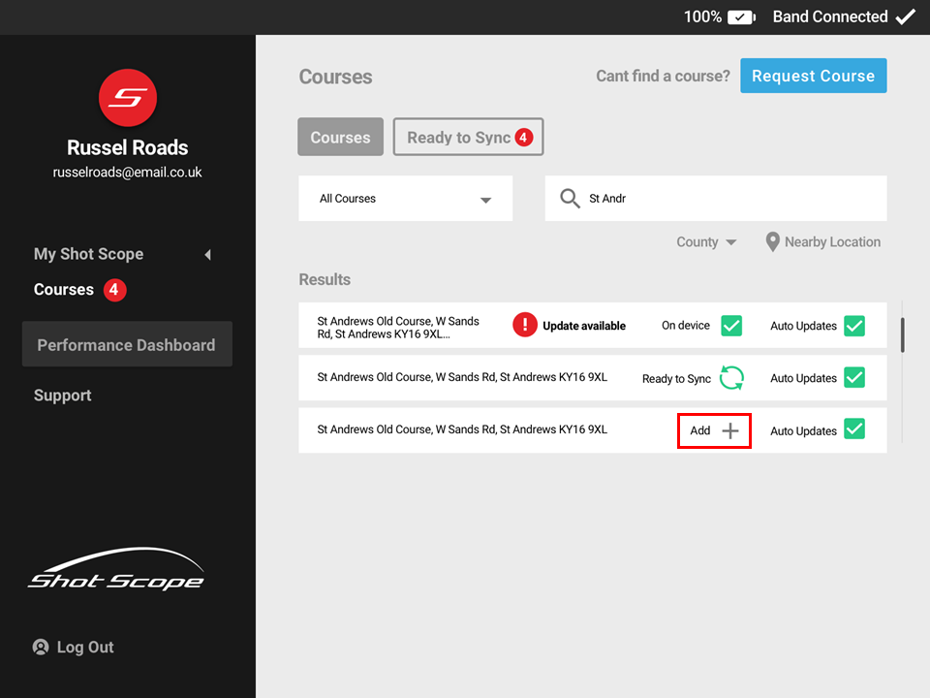Click the search magnifier icon
This screenshot has height=698, width=930.
tap(570, 198)
